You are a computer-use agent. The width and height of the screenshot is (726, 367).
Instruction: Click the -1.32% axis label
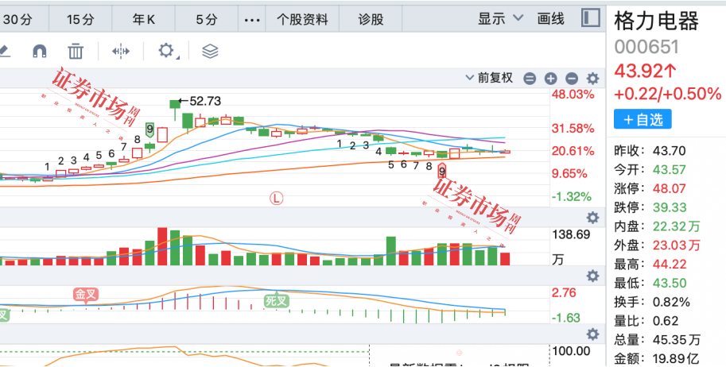click(572, 196)
